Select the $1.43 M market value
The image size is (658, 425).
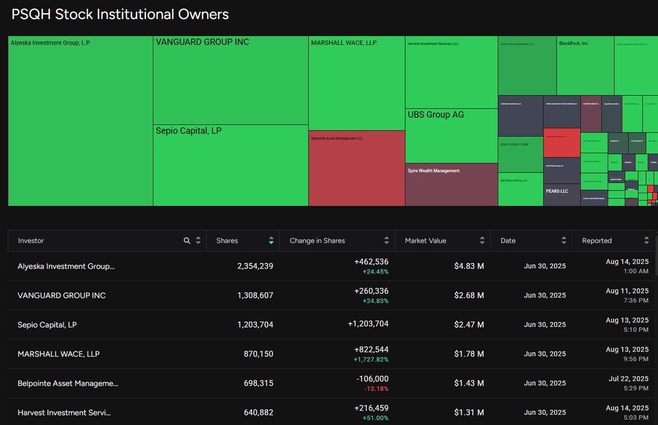click(469, 383)
